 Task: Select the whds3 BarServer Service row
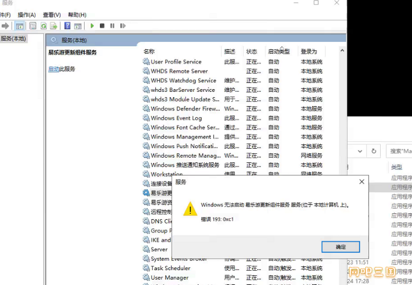coord(233,90)
